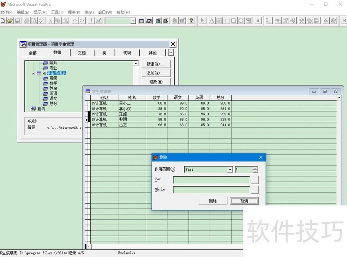This screenshot has width=347, height=257.
Task: Click the Run exclamation mark icon
Action: [x=91, y=21]
